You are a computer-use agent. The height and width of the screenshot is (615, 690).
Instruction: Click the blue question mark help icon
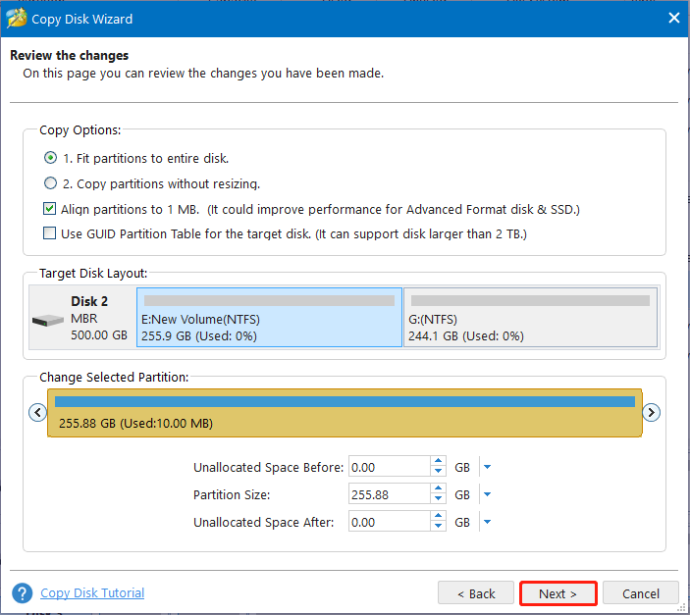[x=22, y=593]
